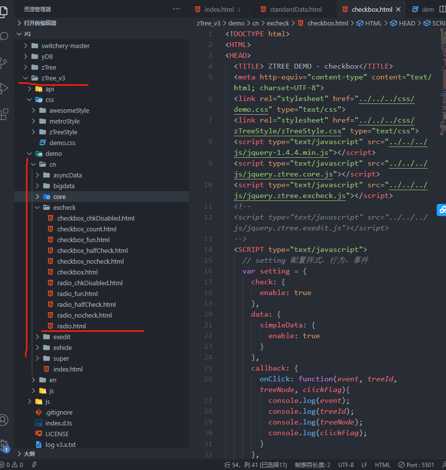This screenshot has width=446, height=470.
Task: Click the HTML symbol icon in breadcrumbs
Action: click(360, 23)
